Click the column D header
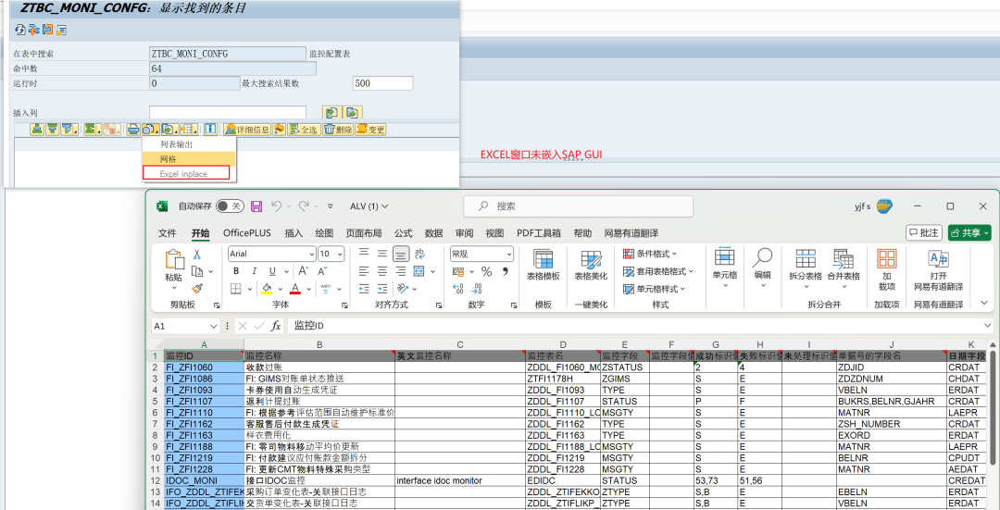The width and height of the screenshot is (1000, 510). point(563,345)
